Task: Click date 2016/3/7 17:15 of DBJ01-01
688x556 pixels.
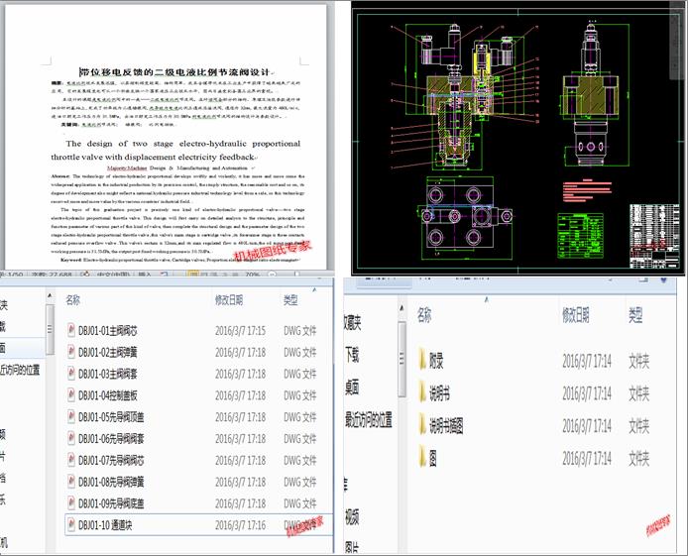Action: point(240,331)
